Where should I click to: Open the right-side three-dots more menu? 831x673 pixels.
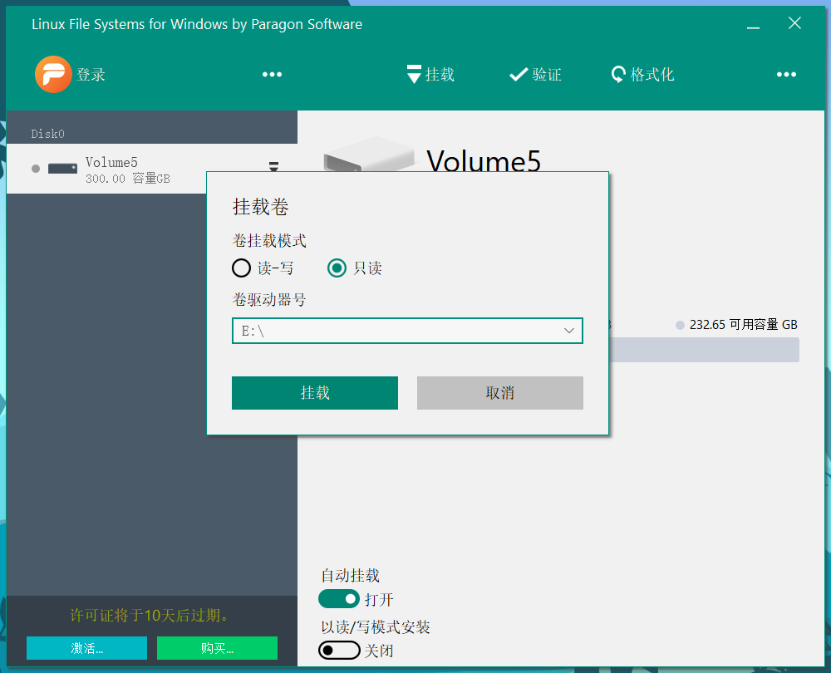tap(786, 75)
